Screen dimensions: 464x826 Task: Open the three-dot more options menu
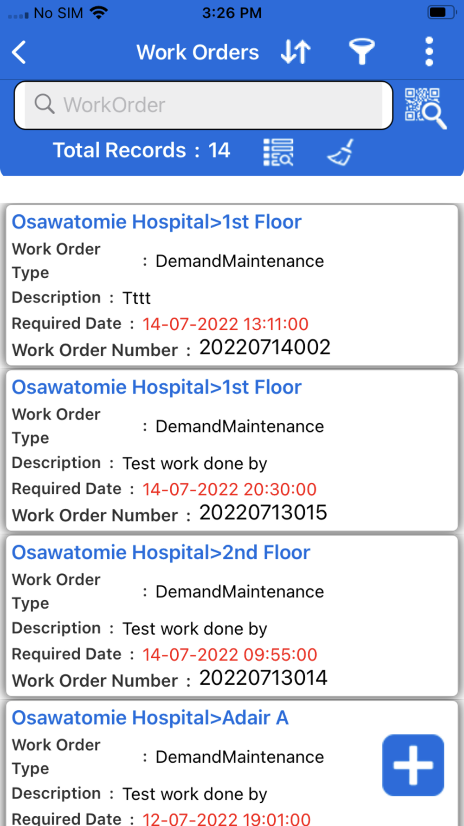(x=429, y=52)
